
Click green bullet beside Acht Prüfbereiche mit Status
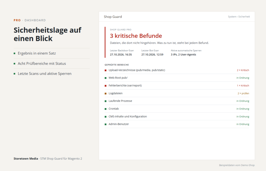15,64
